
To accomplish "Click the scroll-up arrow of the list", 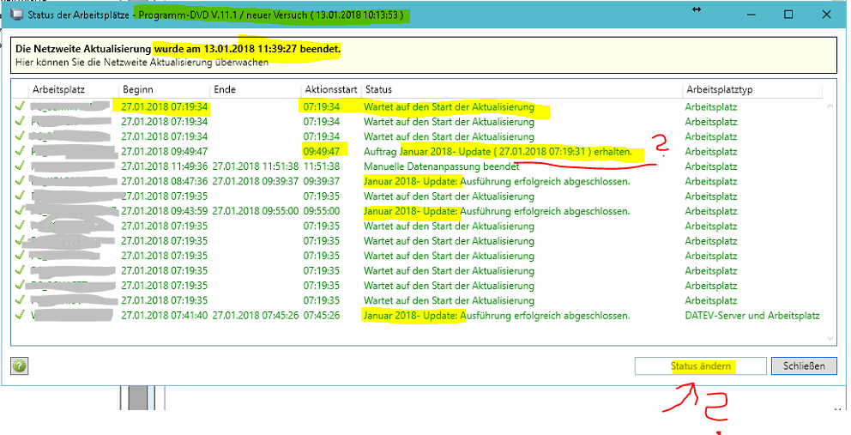I will 829,106.
